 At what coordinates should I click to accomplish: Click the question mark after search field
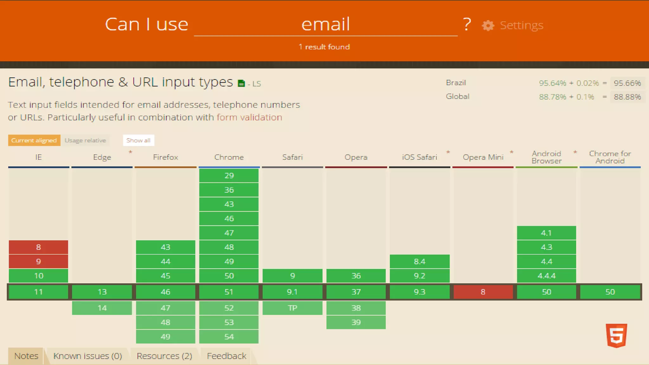[467, 24]
